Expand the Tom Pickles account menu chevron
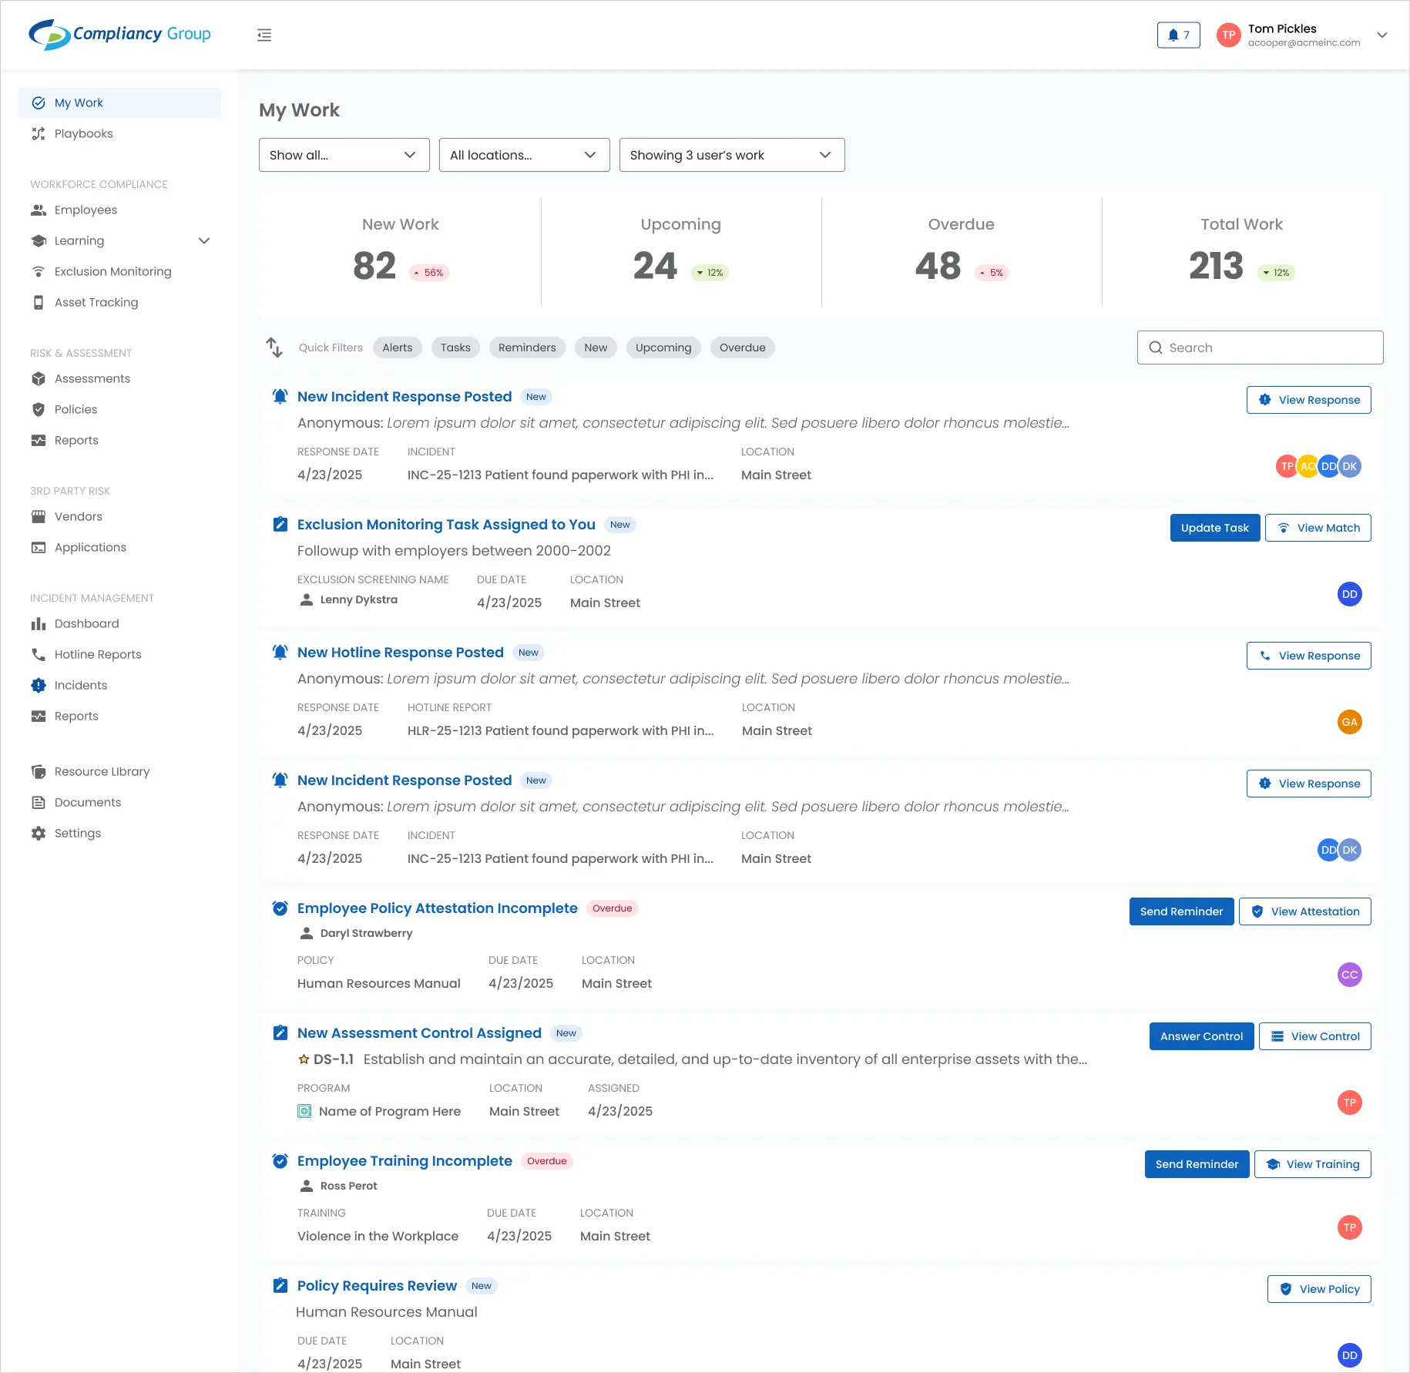 click(1382, 35)
